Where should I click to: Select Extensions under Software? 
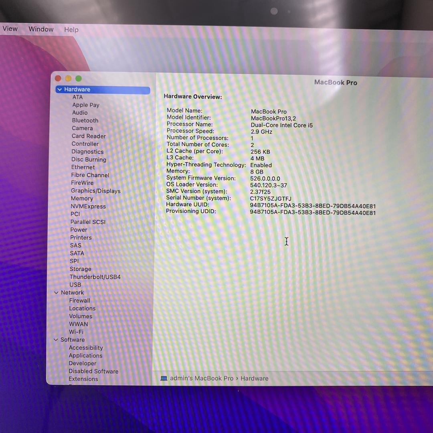point(83,379)
